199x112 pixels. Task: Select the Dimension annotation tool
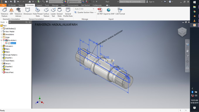(28, 11)
